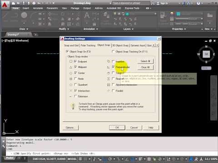Expand the Annotation panel dropdown
The image size is (218, 163).
click(x=91, y=29)
